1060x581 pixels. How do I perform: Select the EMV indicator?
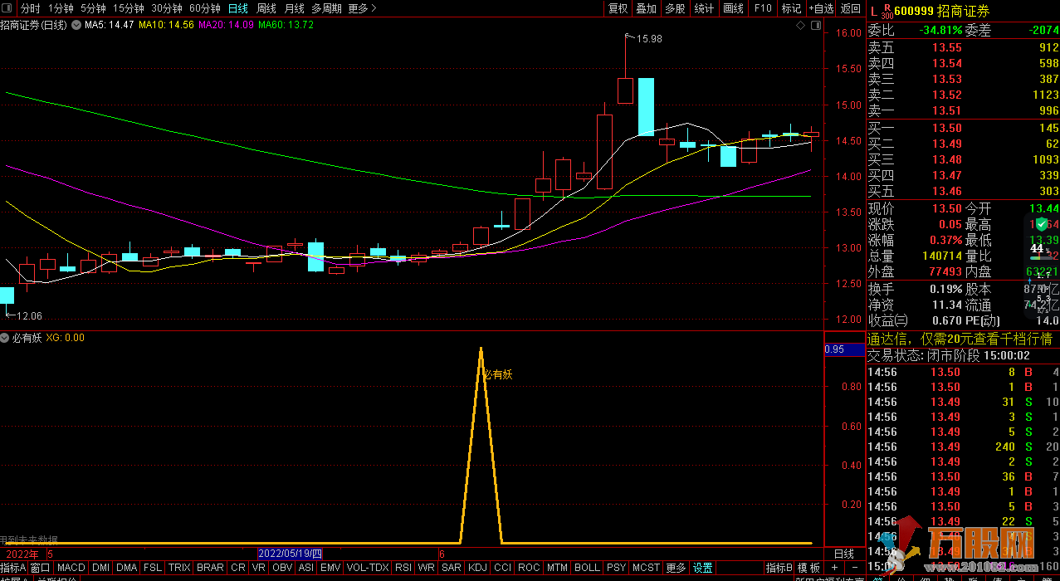click(x=330, y=568)
